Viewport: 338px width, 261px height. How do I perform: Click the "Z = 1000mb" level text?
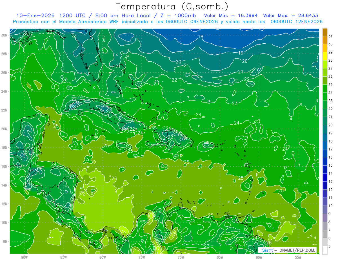click(x=179, y=15)
